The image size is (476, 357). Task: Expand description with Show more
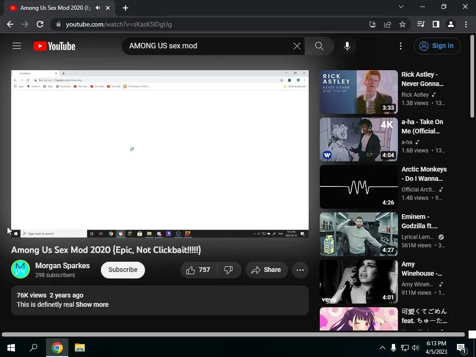pos(92,304)
